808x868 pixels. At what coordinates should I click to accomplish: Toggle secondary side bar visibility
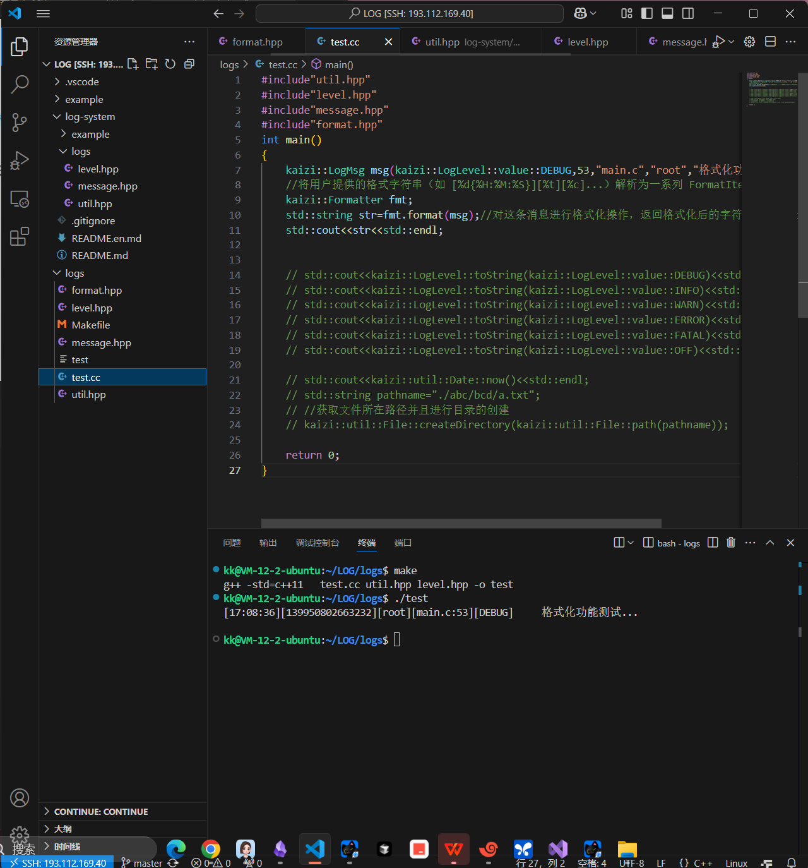pyautogui.click(x=688, y=13)
